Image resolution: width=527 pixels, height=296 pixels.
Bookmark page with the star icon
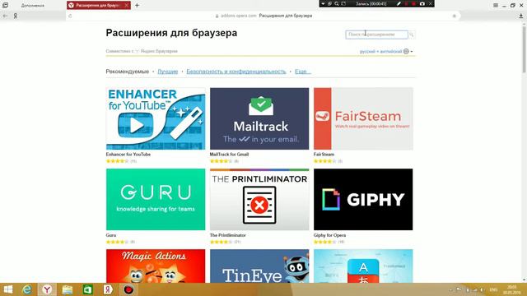coord(455,16)
